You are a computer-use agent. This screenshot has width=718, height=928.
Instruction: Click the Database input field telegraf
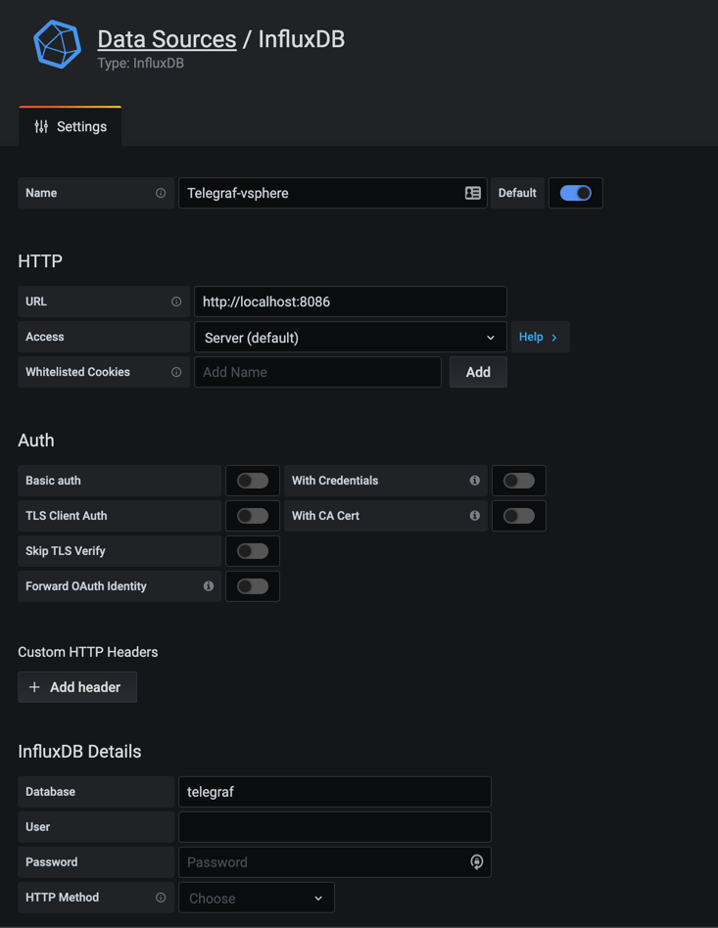tap(335, 792)
